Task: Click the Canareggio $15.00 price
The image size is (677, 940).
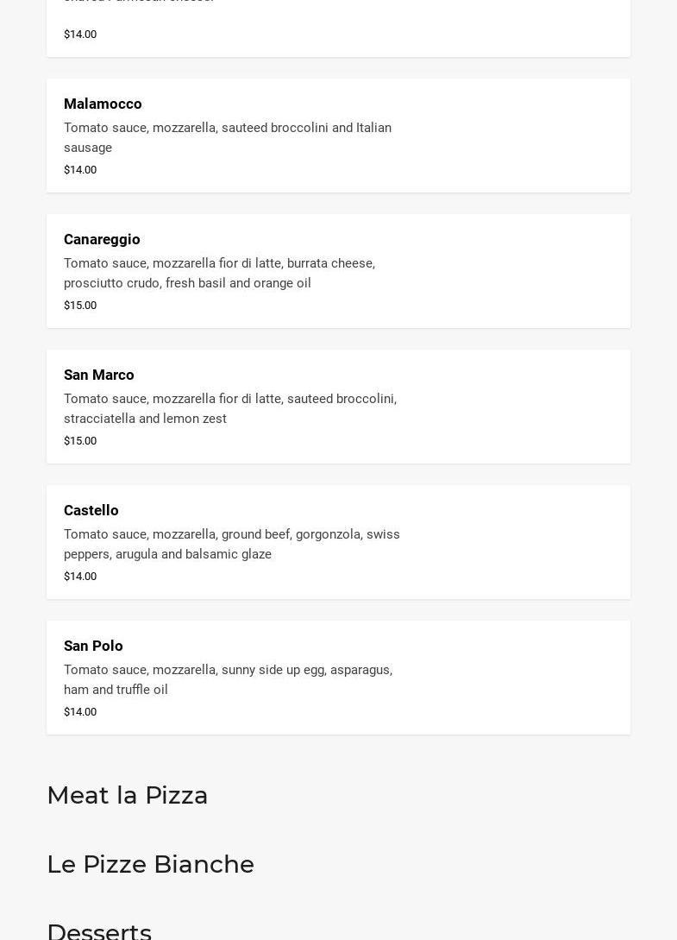Action: pos(80,306)
